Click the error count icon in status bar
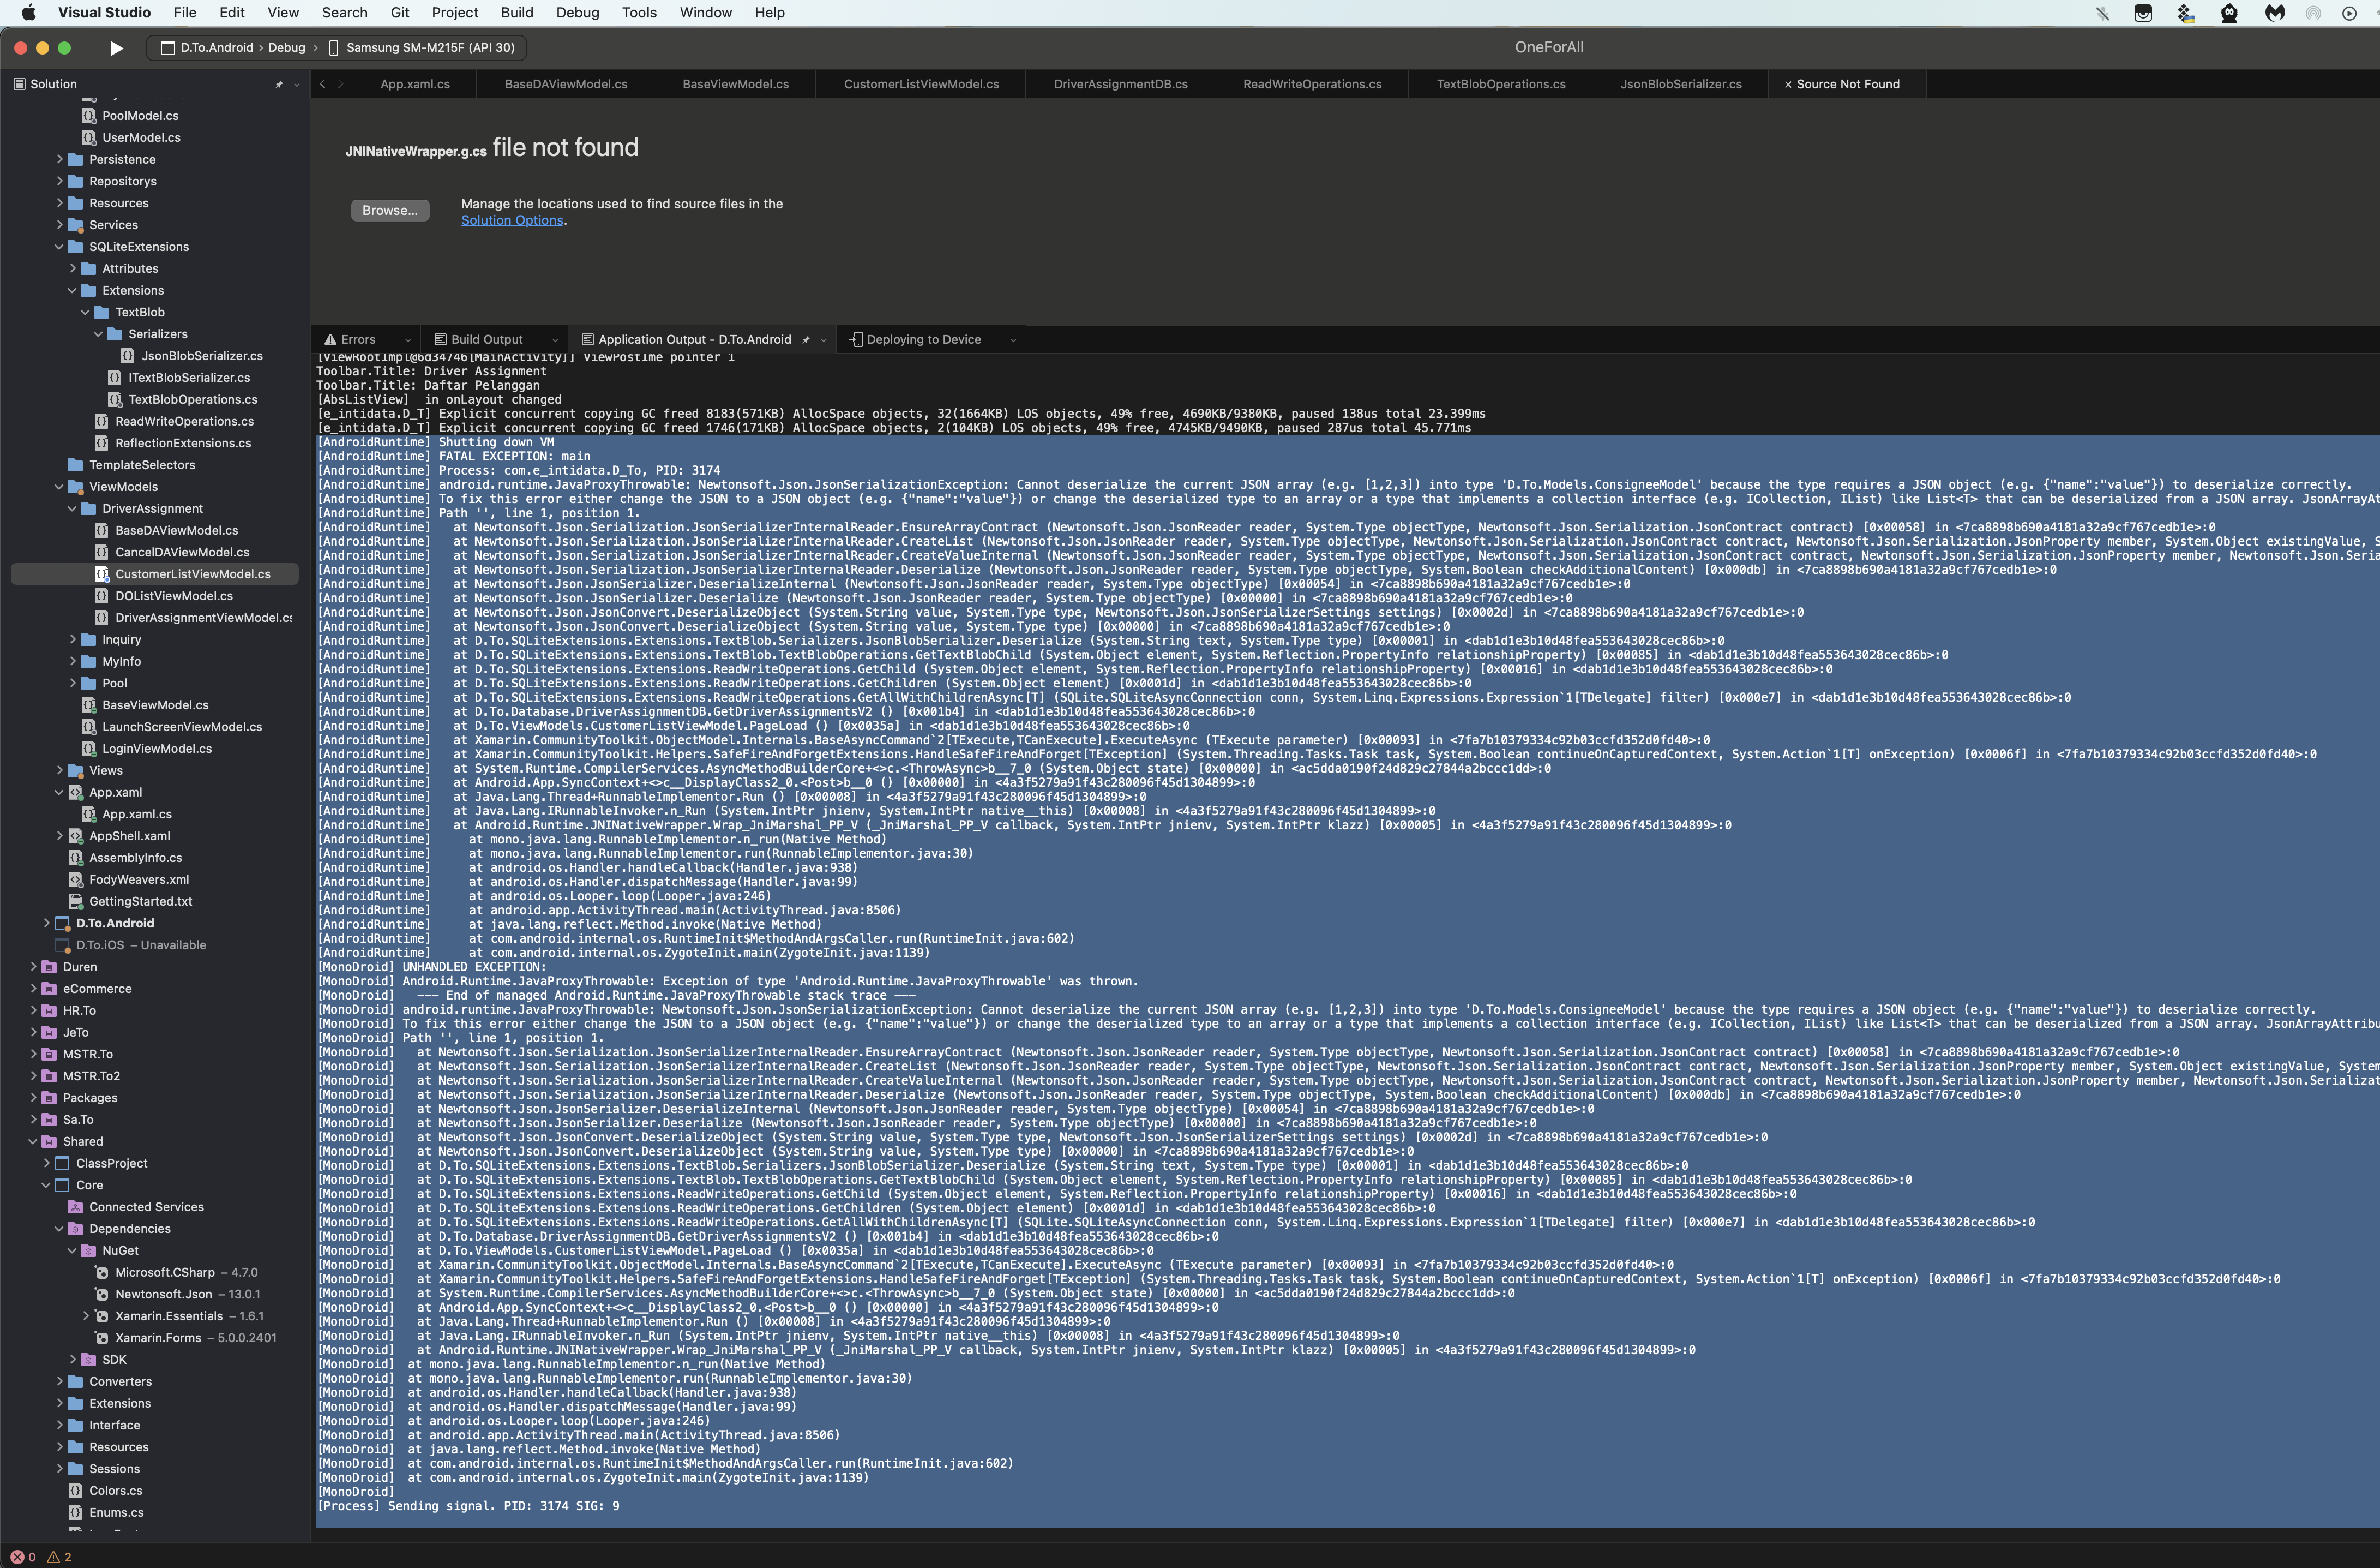The width and height of the screenshot is (2380, 1568). pos(17,1557)
